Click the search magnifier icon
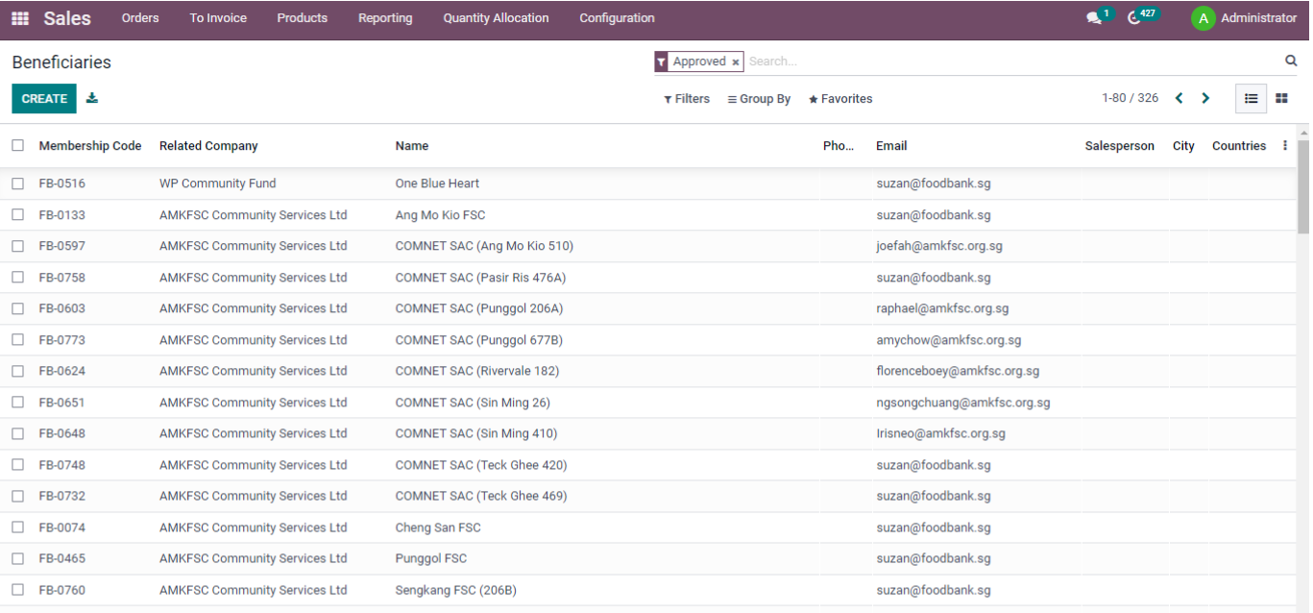1313x613 pixels. click(x=1291, y=61)
